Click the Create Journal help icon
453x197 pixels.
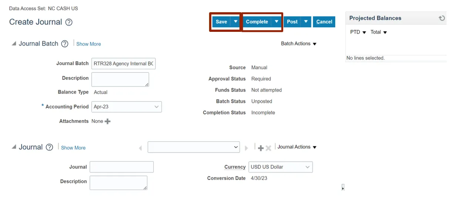tap(69, 22)
